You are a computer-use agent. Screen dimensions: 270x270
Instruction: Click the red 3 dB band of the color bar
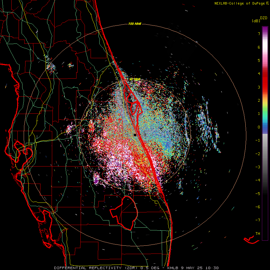[x=265, y=85]
